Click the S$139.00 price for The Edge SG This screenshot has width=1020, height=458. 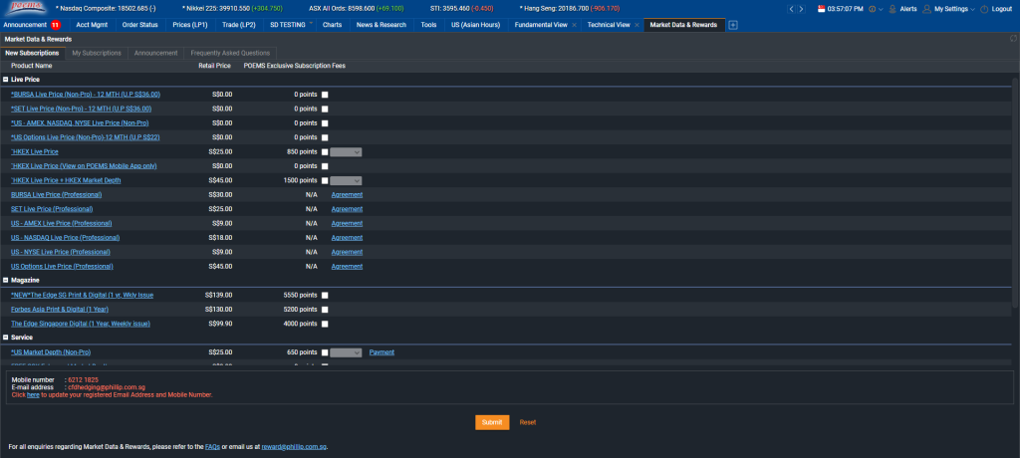pos(220,295)
